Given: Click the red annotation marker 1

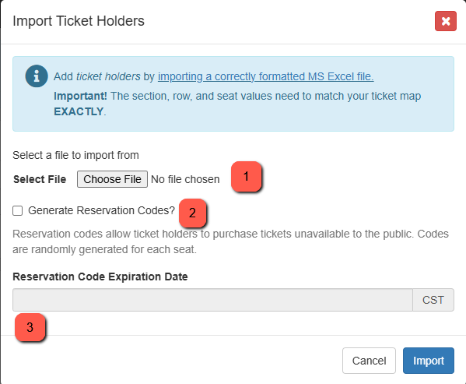Looking at the screenshot, I should pos(246,176).
